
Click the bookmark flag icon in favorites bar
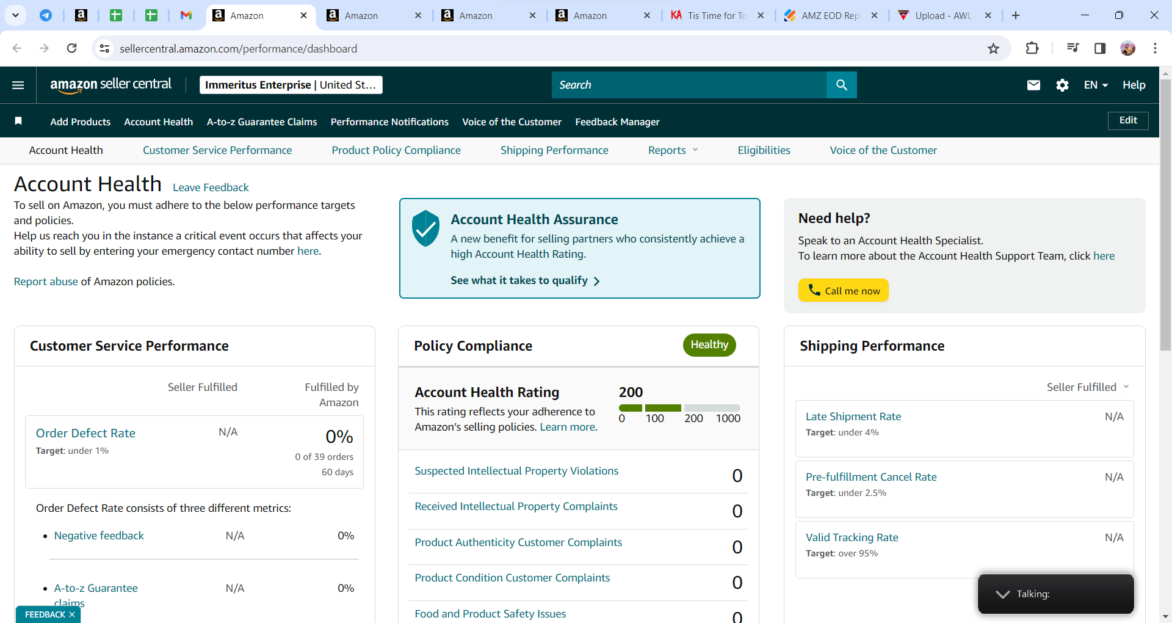(x=18, y=121)
